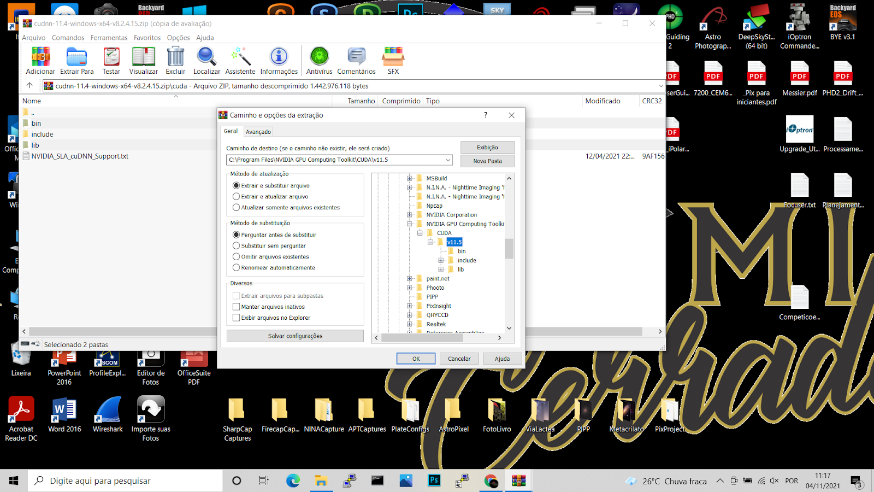Click Salvar configurações button
874x492 pixels.
pyautogui.click(x=295, y=336)
